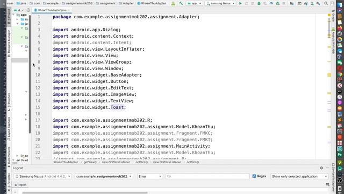
Task: Click the Layout Inspector window icon in toolbar
Action: (299, 4)
